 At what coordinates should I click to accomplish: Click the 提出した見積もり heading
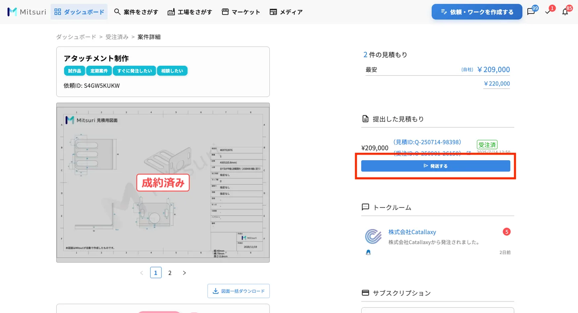click(398, 119)
